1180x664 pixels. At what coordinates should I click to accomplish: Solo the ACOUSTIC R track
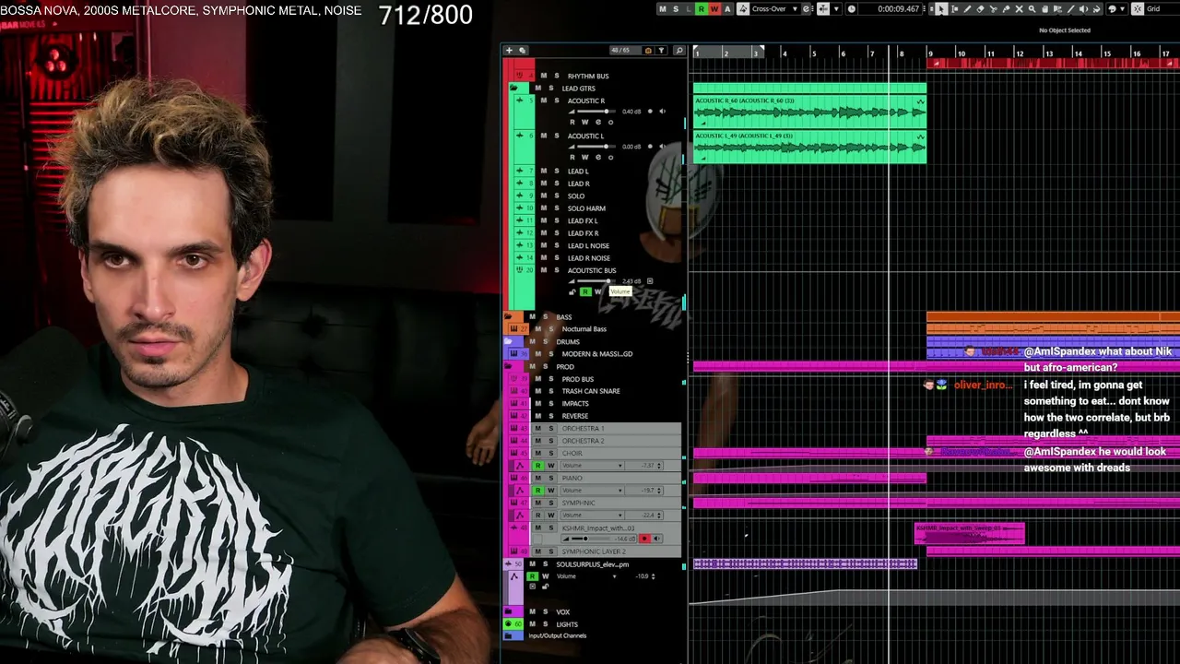tap(556, 101)
